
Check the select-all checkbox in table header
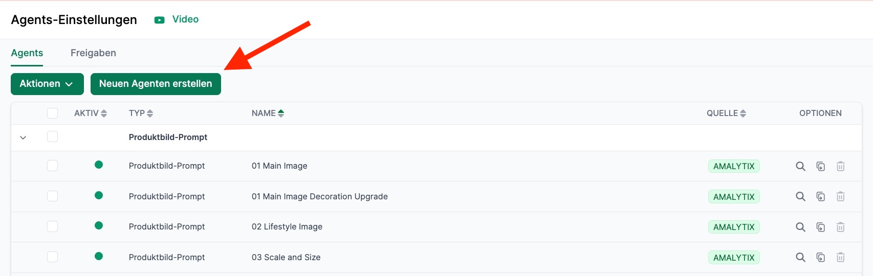coord(52,113)
